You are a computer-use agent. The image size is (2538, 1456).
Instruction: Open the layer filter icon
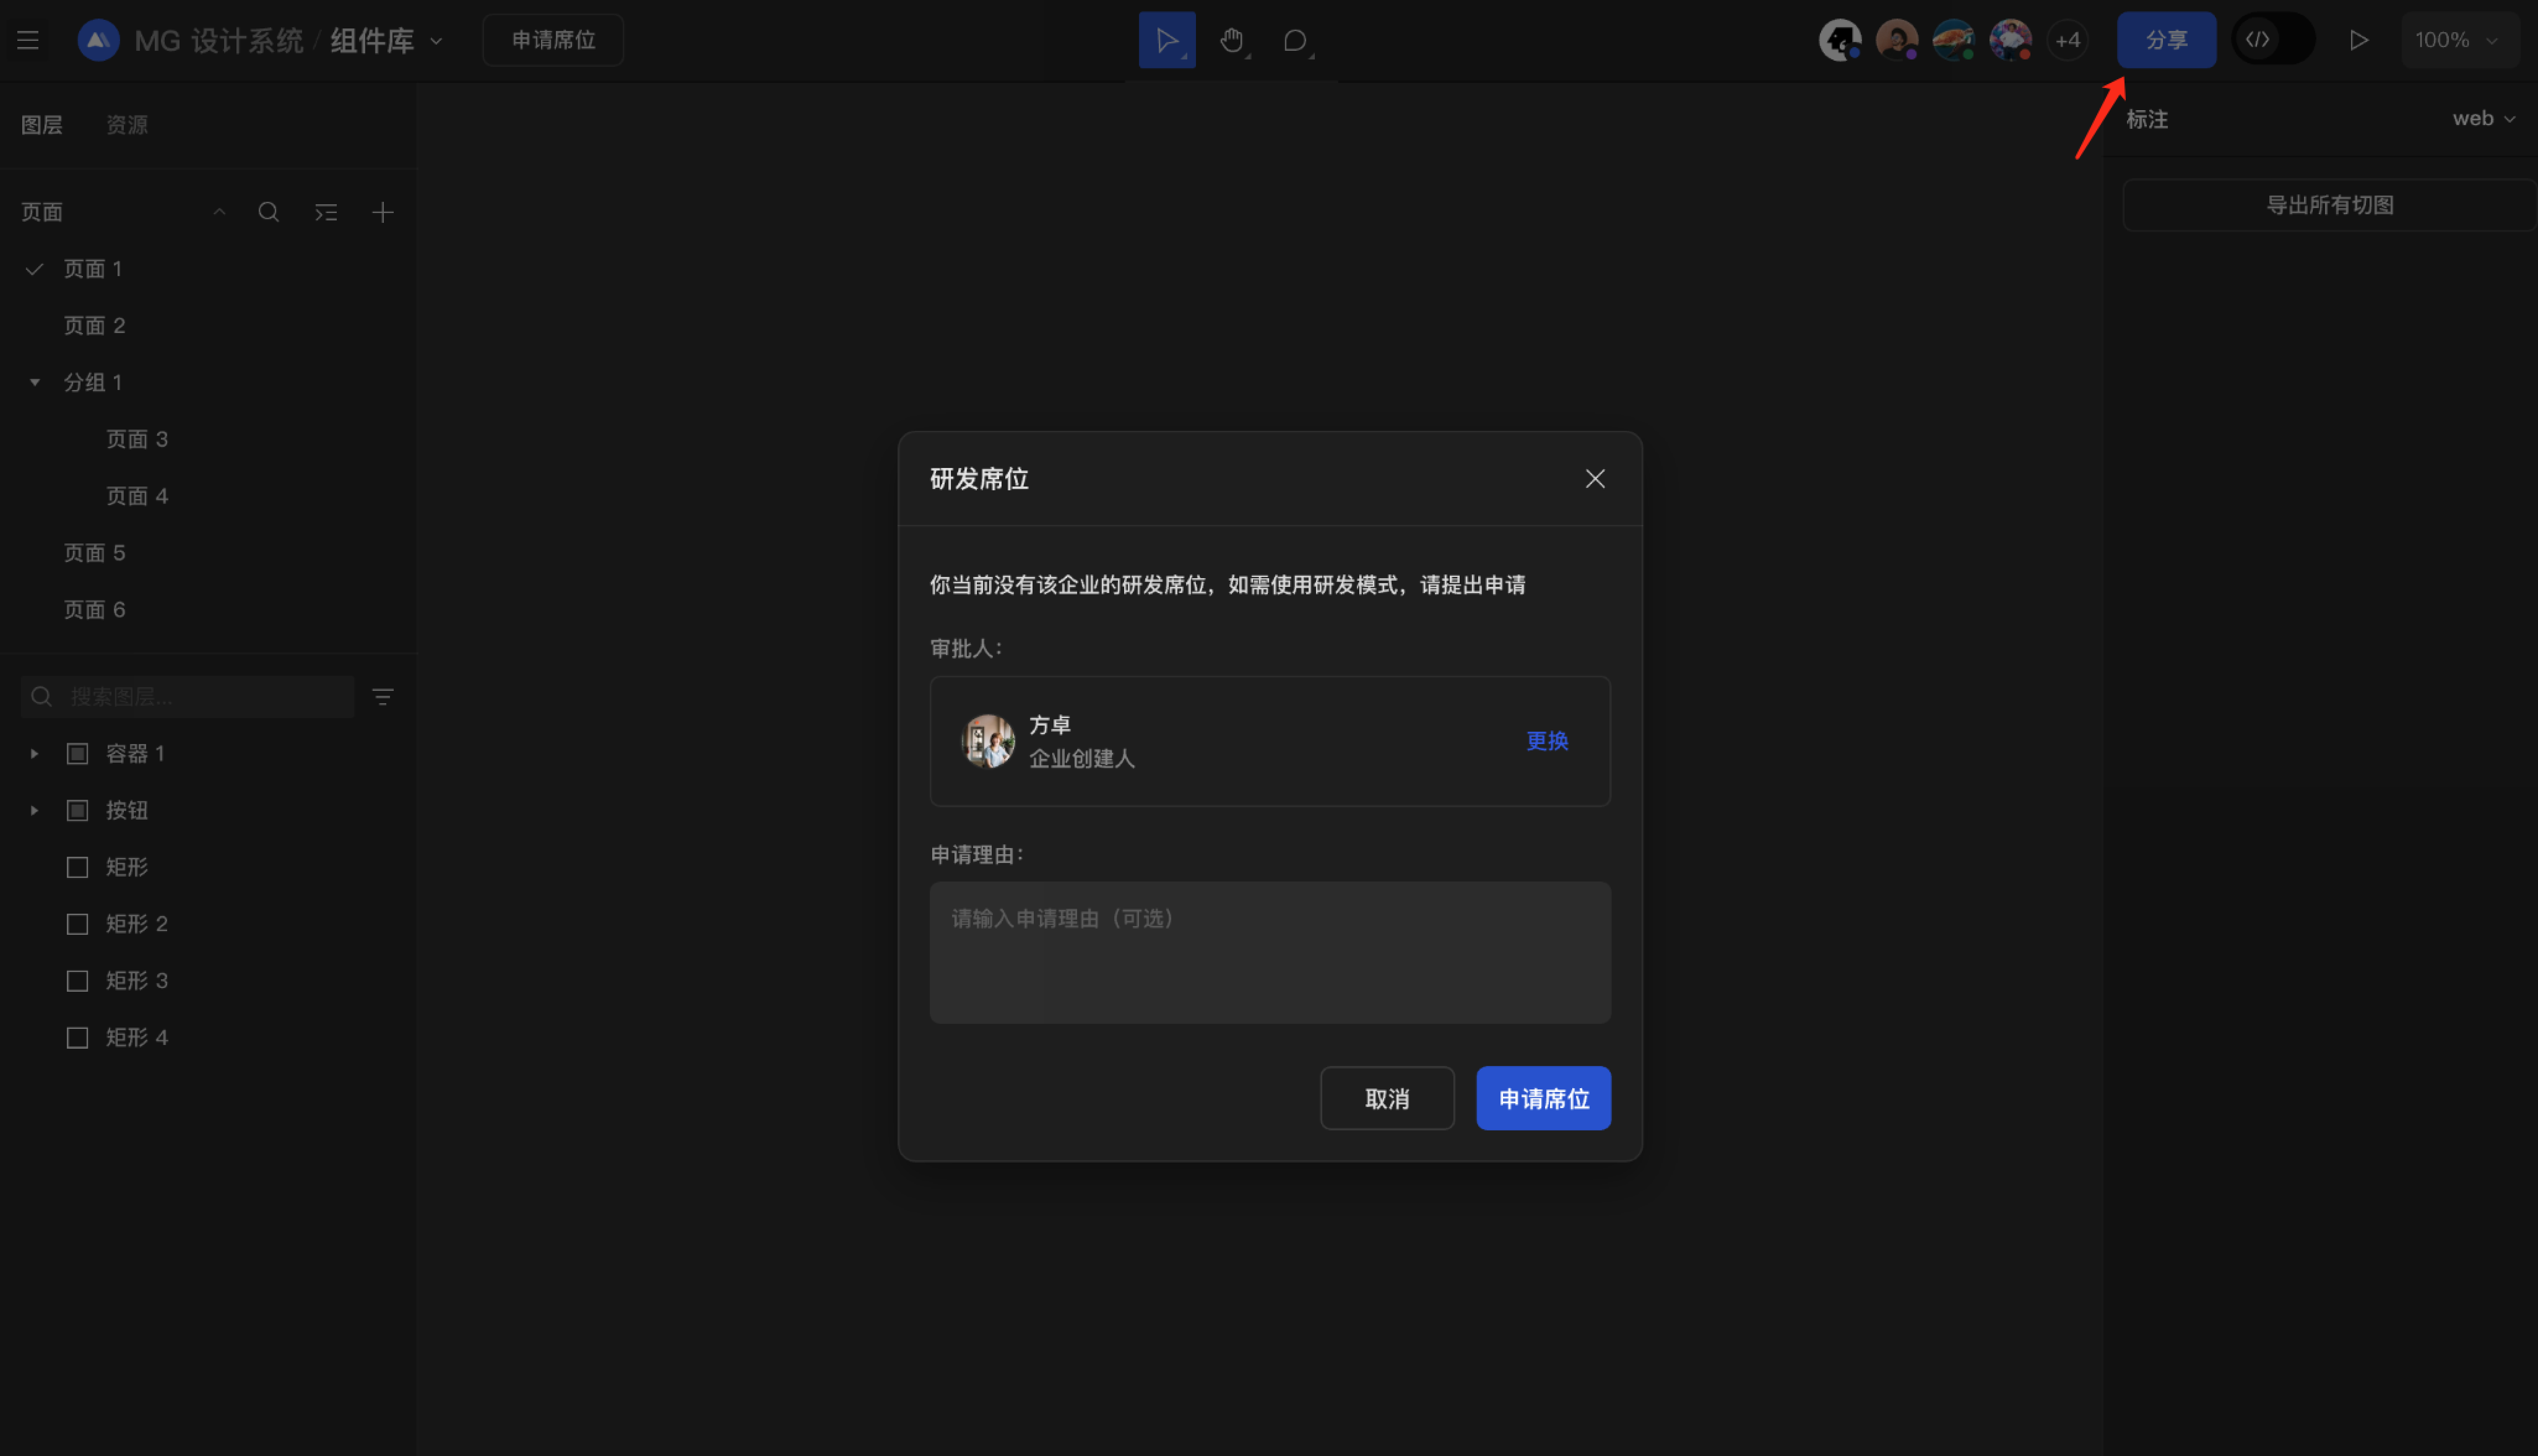tap(383, 697)
